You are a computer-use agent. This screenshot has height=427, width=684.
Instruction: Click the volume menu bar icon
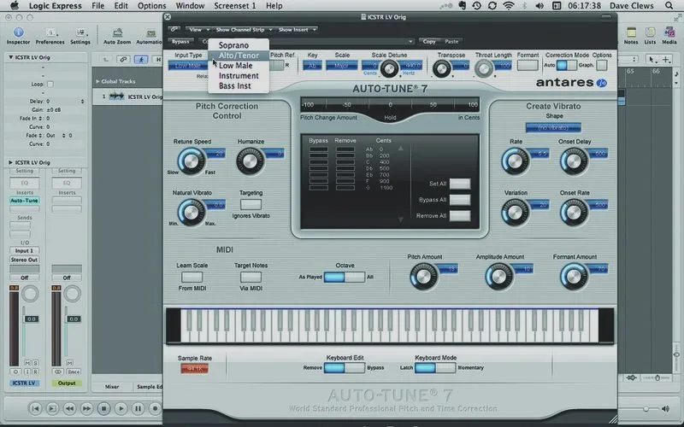coord(540,6)
